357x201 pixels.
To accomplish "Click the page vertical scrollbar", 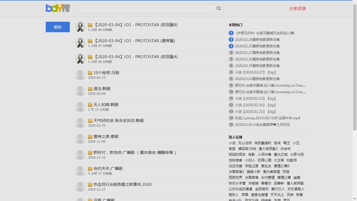I will [x=355, y=66].
